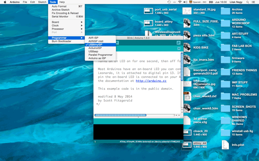Expand the Programmer submenu
Screen dimensions: 259x161
click(x=66, y=38)
